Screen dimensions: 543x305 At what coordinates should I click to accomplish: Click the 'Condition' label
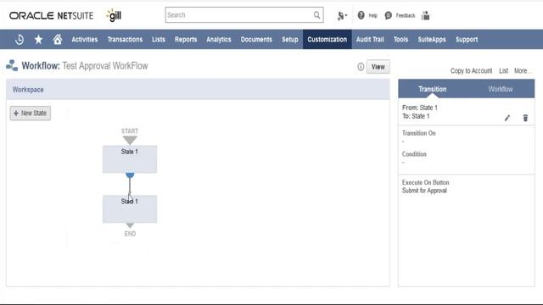414,154
